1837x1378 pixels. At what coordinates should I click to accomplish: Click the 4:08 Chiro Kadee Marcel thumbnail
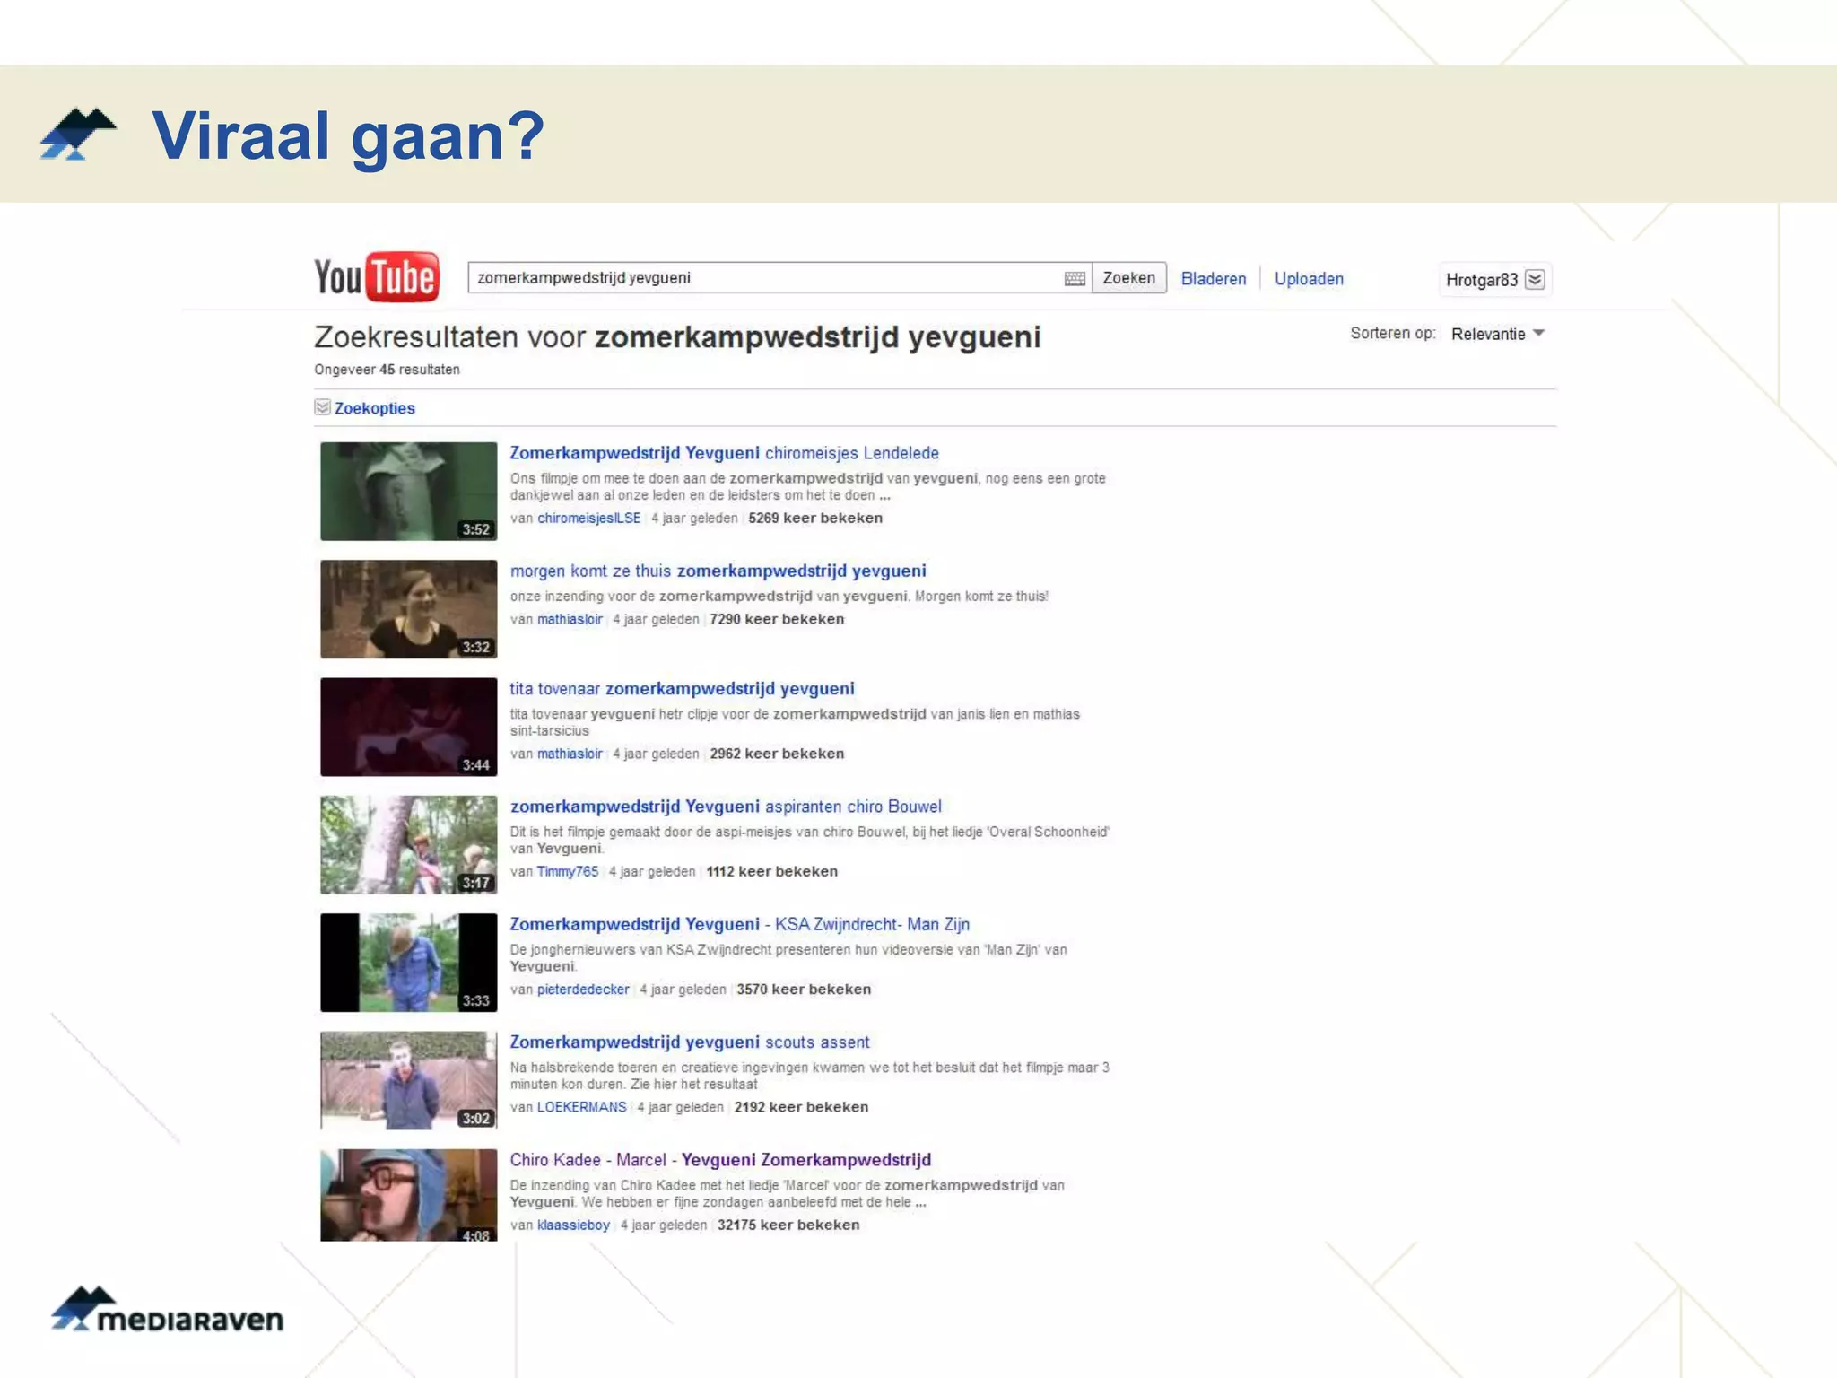point(408,1195)
